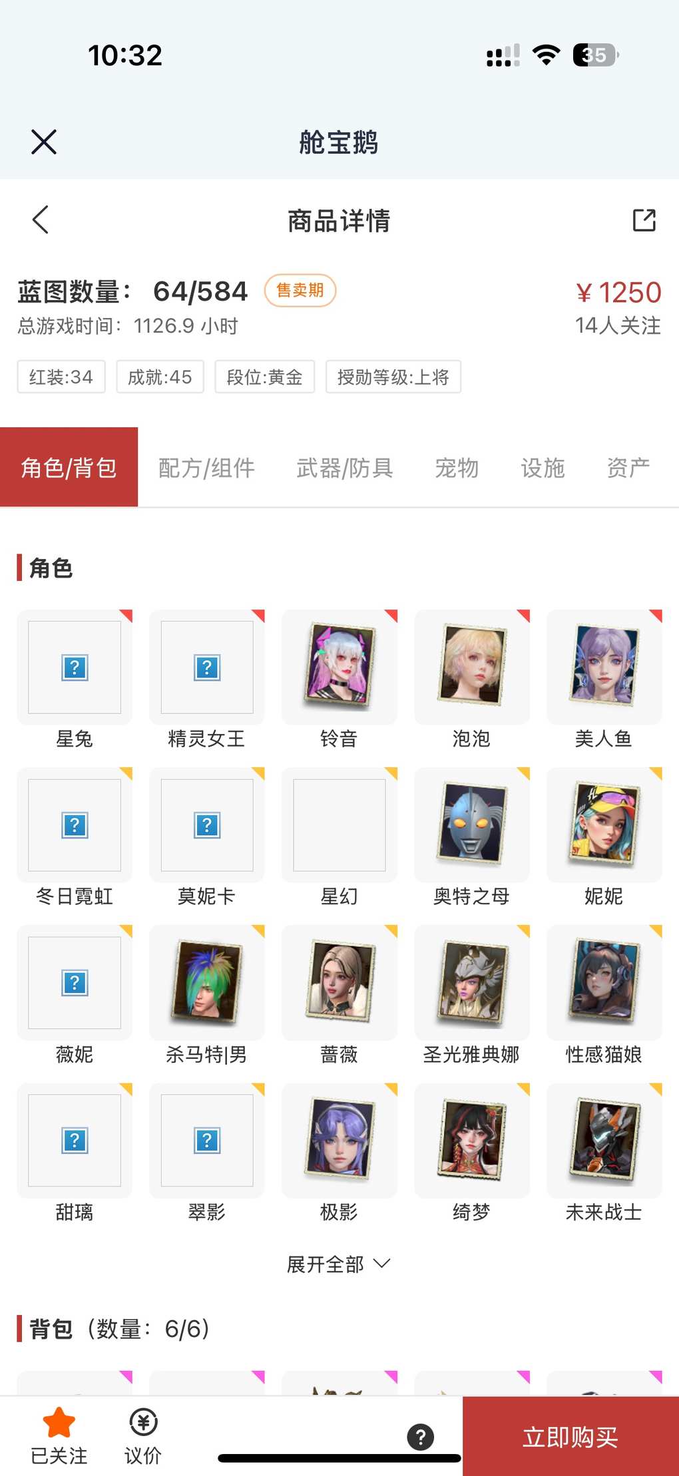The image size is (679, 1476).
Task: Open the 资产 tab
Action: 628,468
